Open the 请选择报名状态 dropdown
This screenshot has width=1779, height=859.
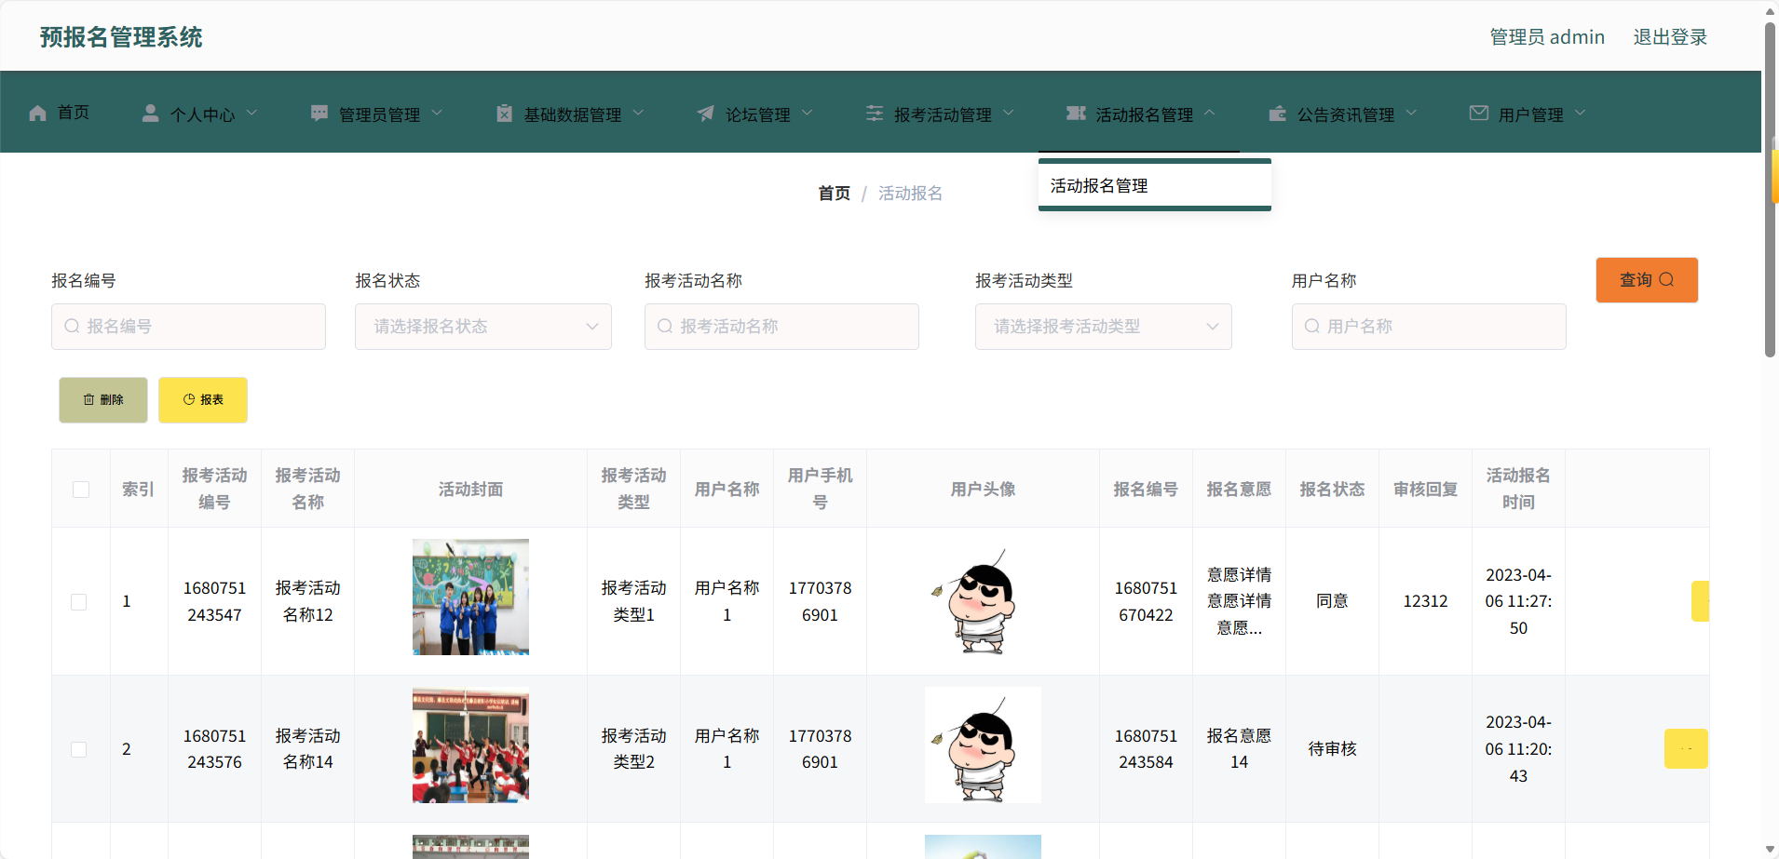tap(483, 327)
